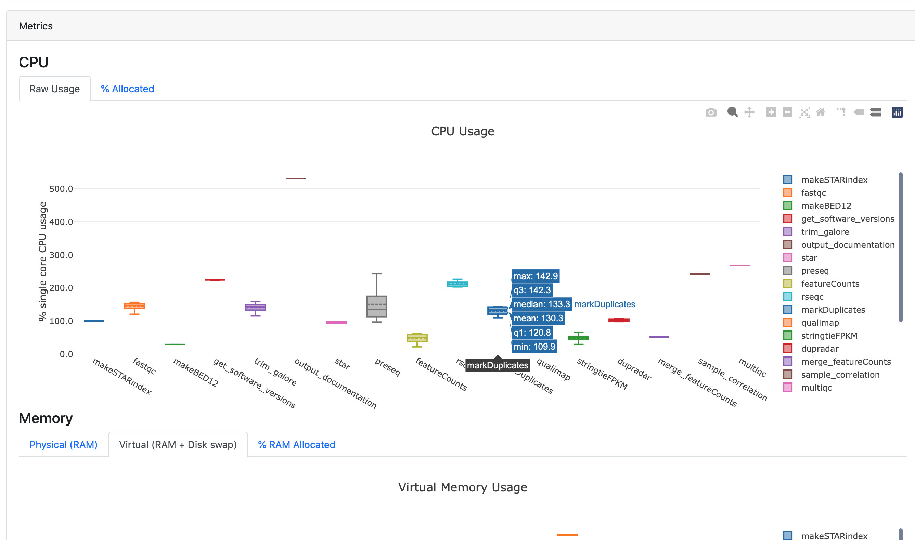Select the Zoom magnifier tool in chart modebar
Viewport: 915px width, 540px height.
733,112
